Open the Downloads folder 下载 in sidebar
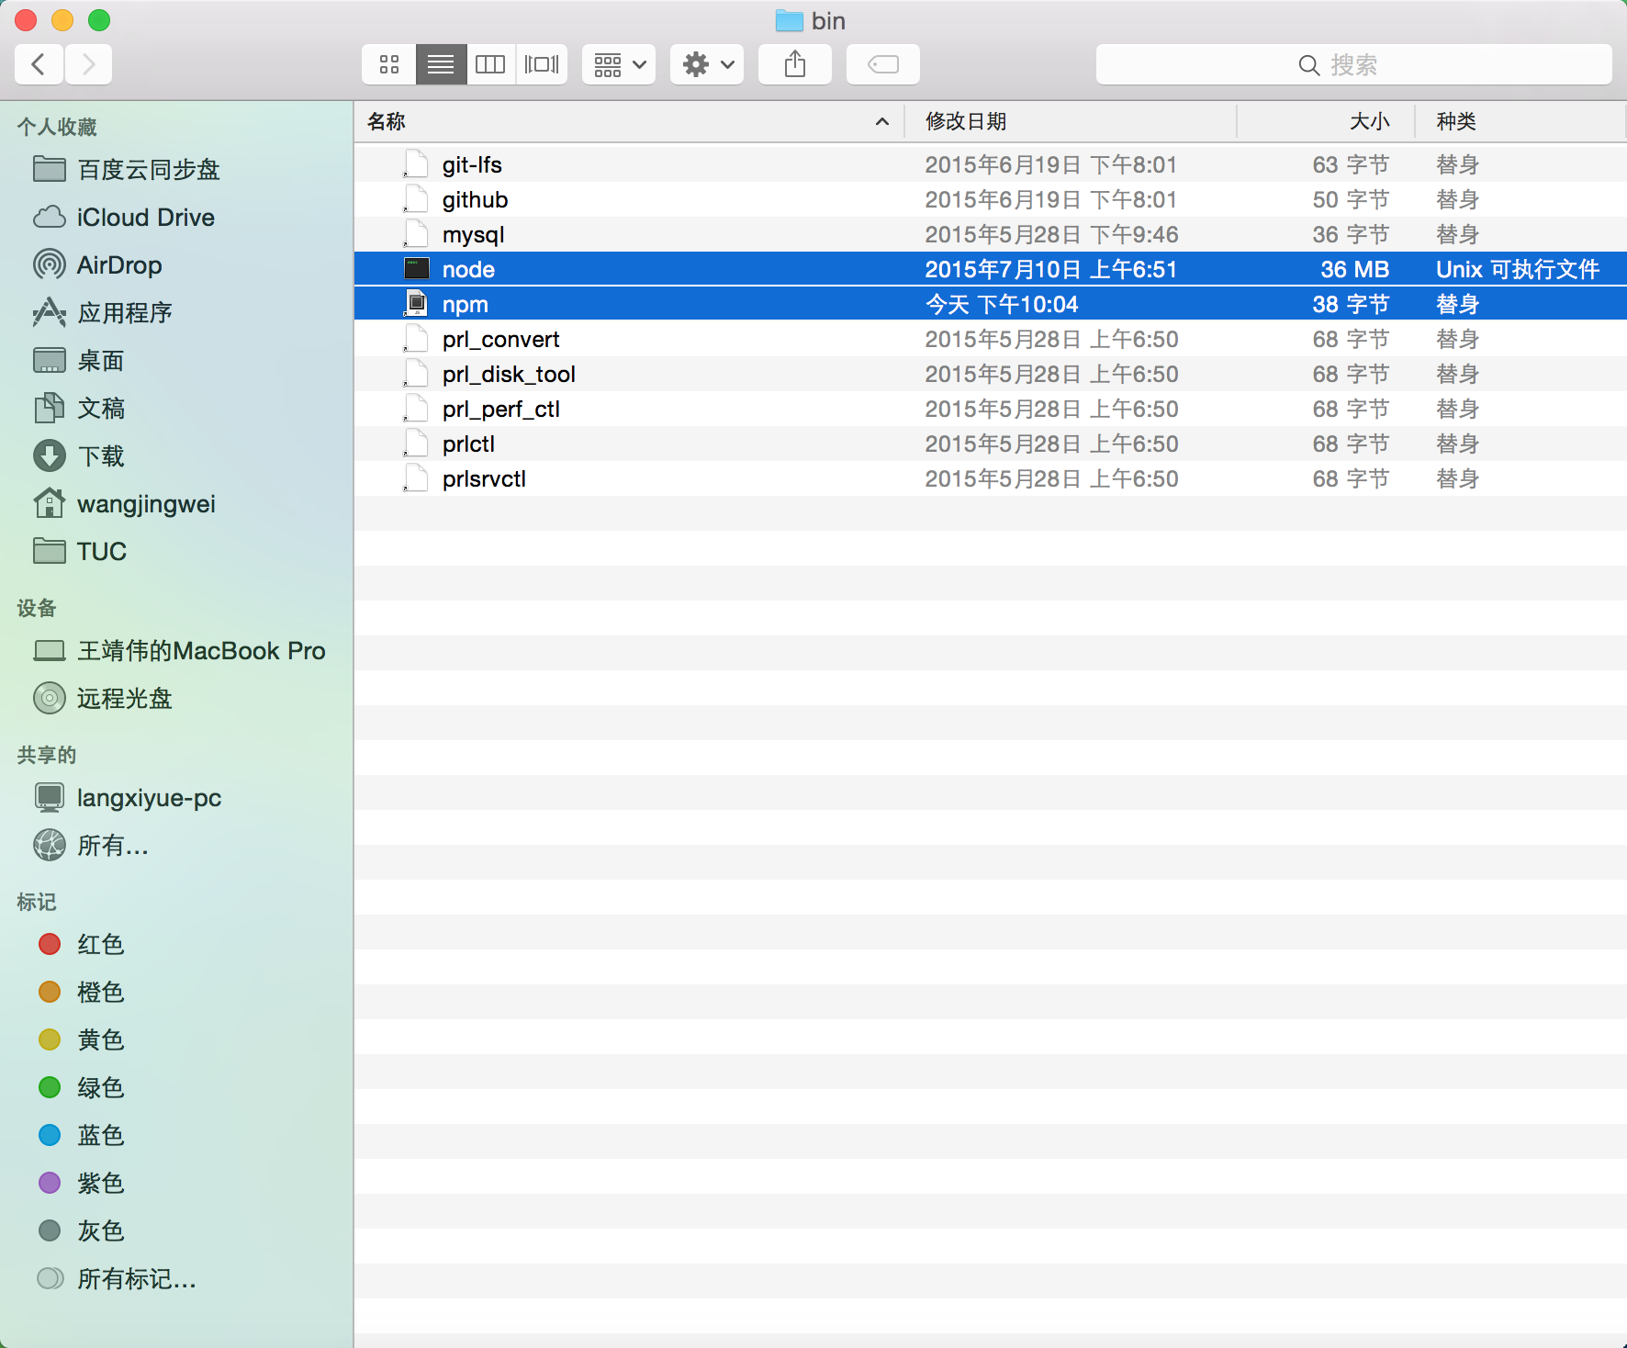Image resolution: width=1627 pixels, height=1348 pixels. pyautogui.click(x=100, y=456)
